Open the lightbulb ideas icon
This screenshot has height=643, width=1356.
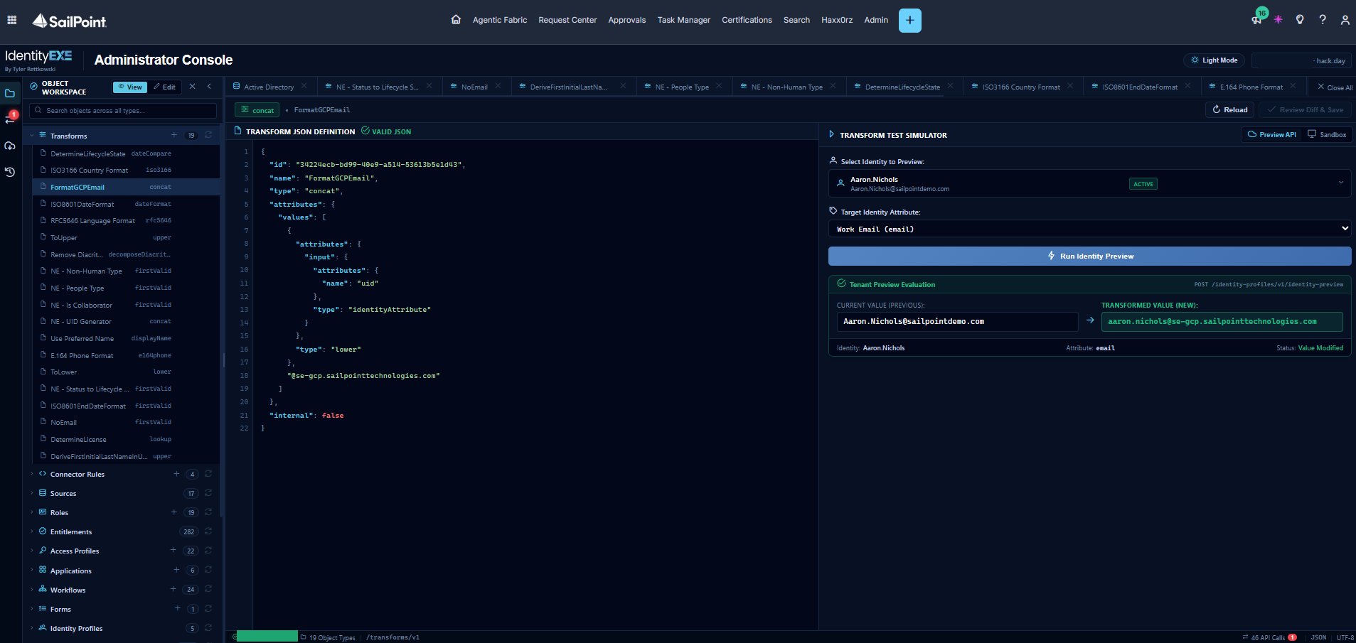[1300, 20]
